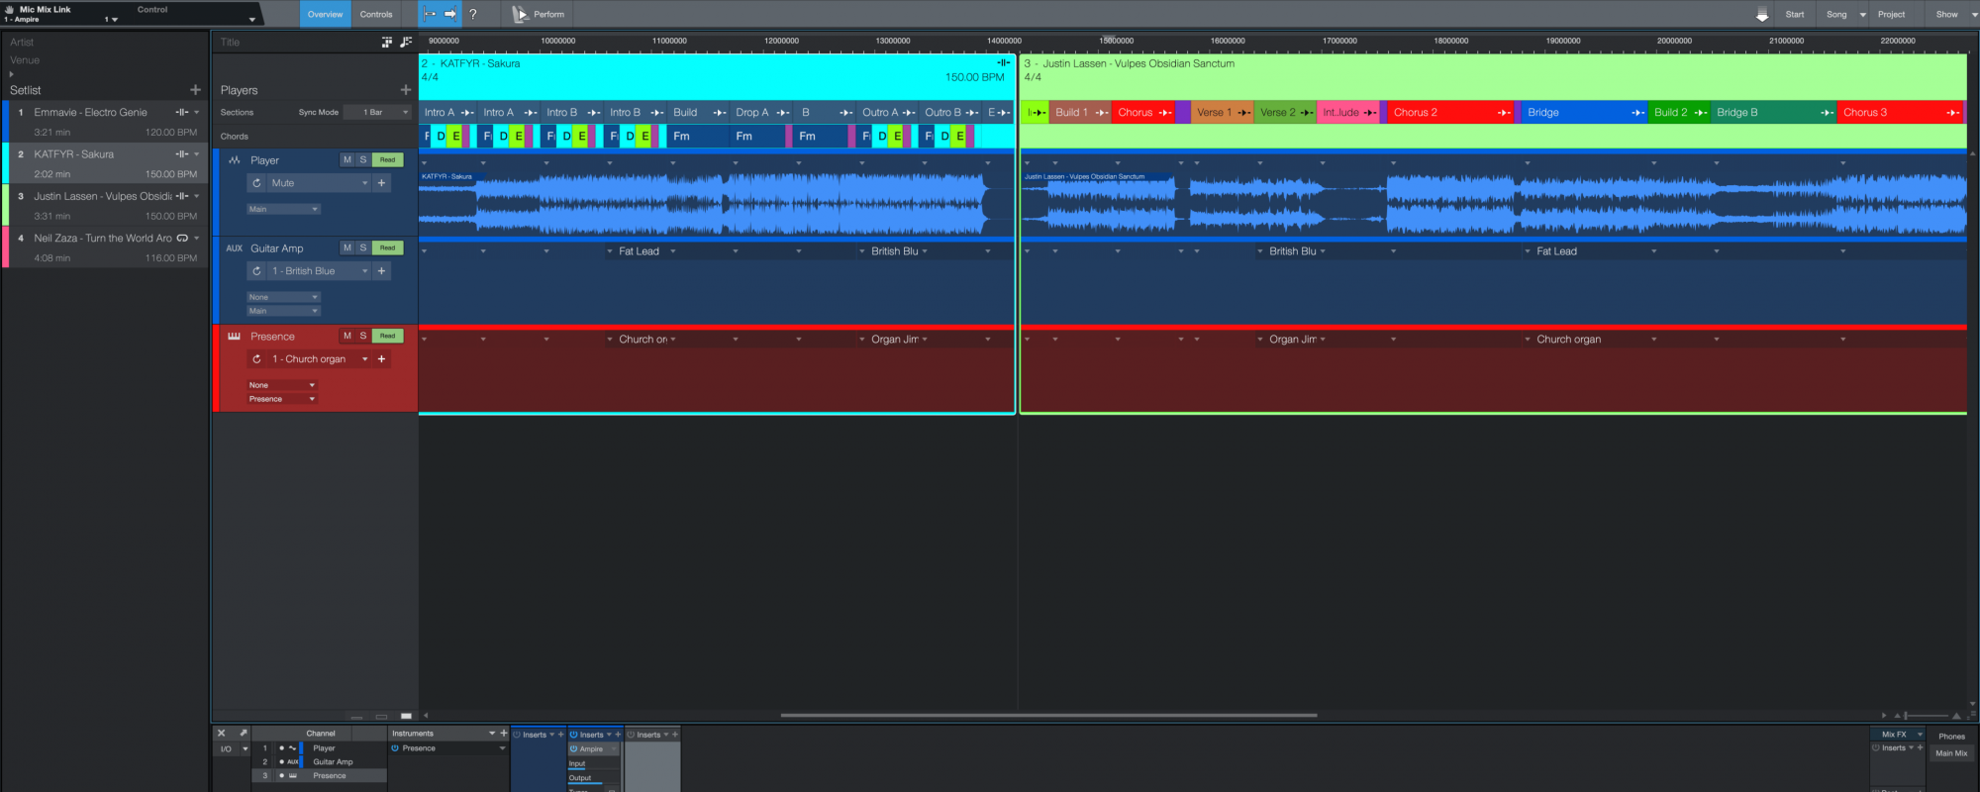Click the Presence keyboard instrument icon
The height and width of the screenshot is (792, 1980).
235,337
